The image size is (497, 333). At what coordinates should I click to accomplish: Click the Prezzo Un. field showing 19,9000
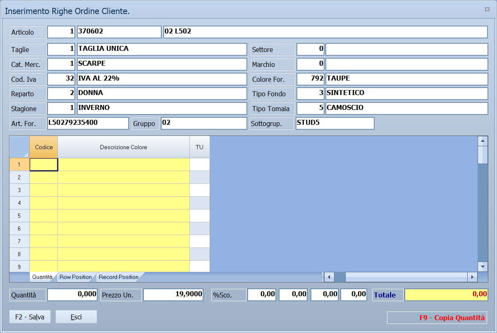(x=173, y=295)
